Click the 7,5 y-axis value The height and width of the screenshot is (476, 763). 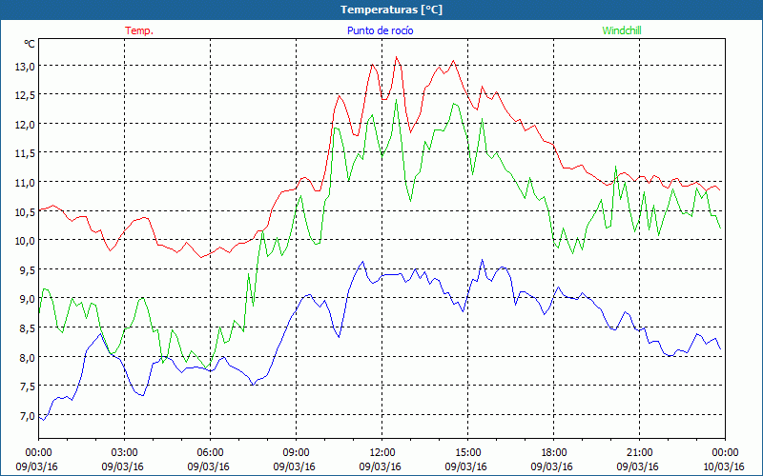27,387
